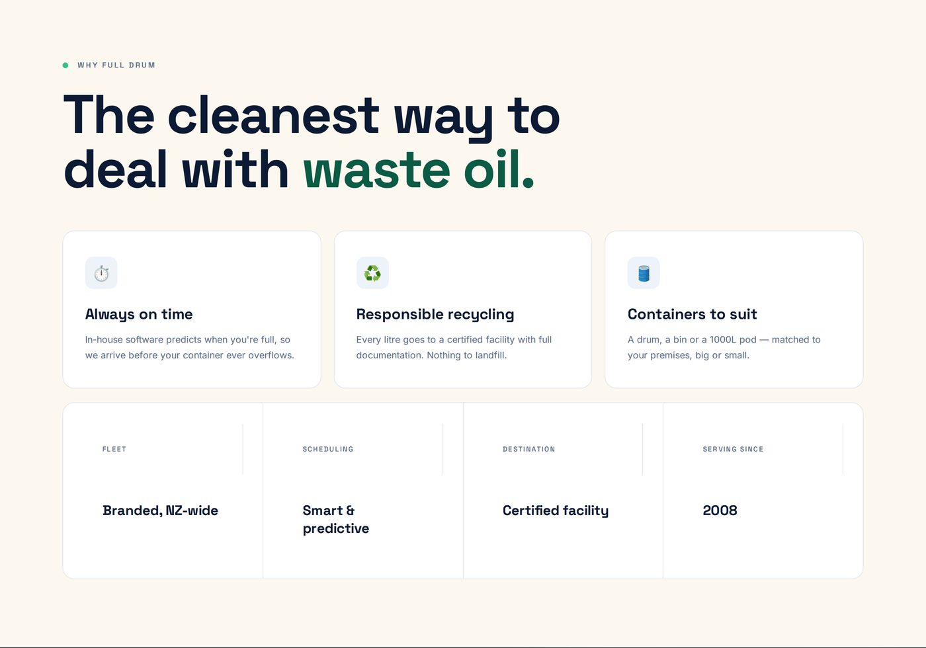Click the green recycling symbol icon
926x648 pixels.
pos(372,273)
